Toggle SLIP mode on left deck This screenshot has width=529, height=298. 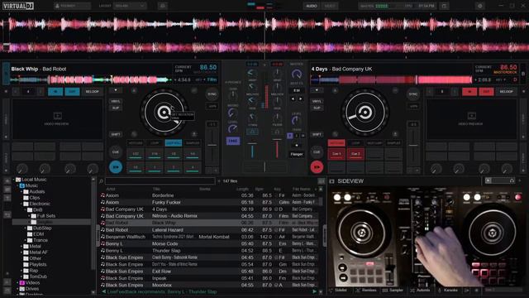tap(116, 108)
